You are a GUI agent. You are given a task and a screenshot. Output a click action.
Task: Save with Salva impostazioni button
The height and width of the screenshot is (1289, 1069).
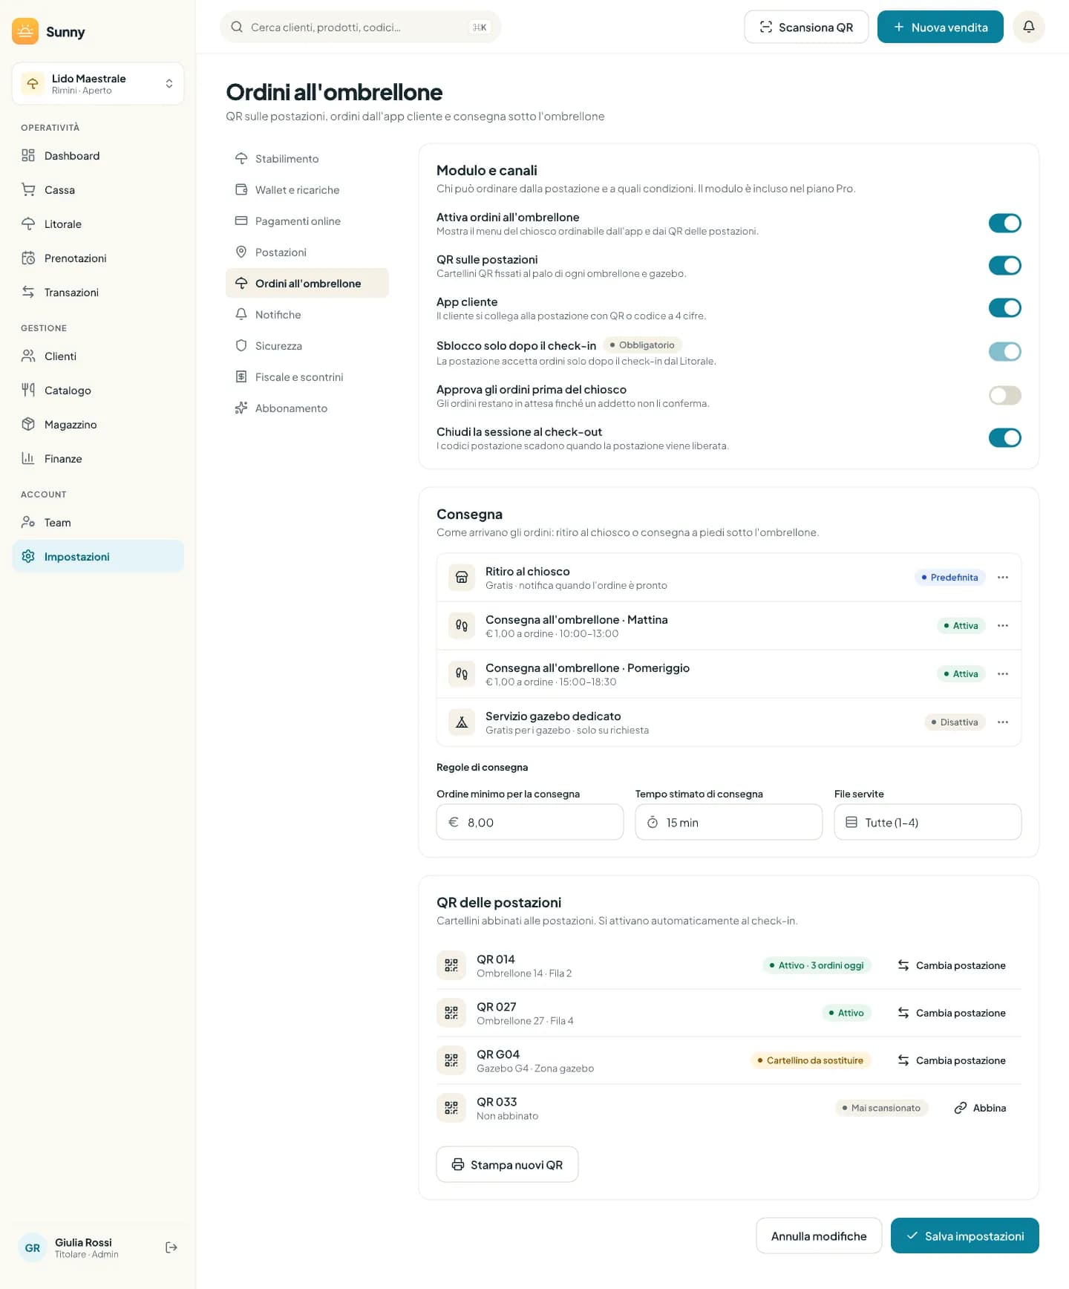tap(964, 1236)
